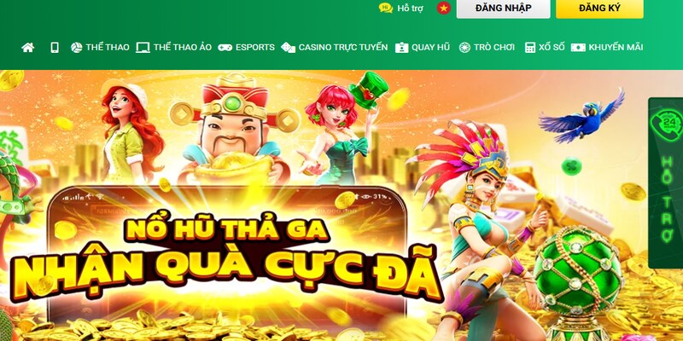
Task: Click the Esports gamepad icon
Action: click(x=225, y=48)
